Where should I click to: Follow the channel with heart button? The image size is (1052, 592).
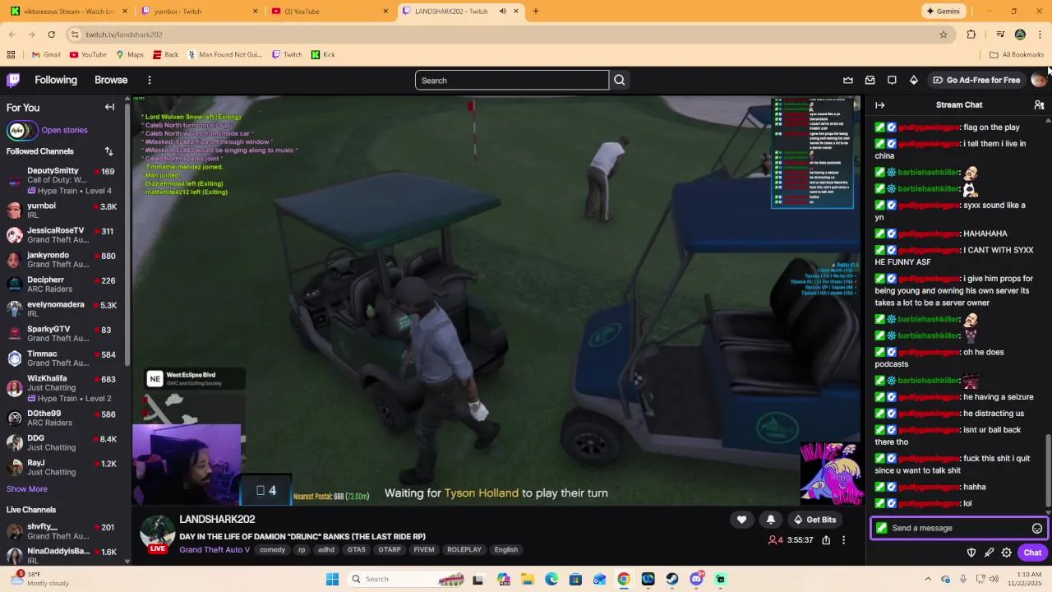pyautogui.click(x=741, y=520)
